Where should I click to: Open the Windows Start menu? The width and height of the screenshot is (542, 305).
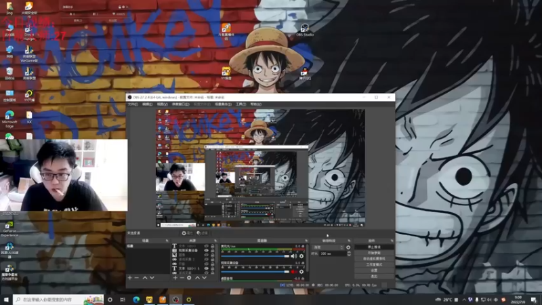(6, 300)
